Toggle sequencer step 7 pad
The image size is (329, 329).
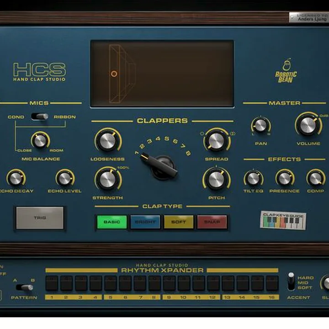click(140, 283)
